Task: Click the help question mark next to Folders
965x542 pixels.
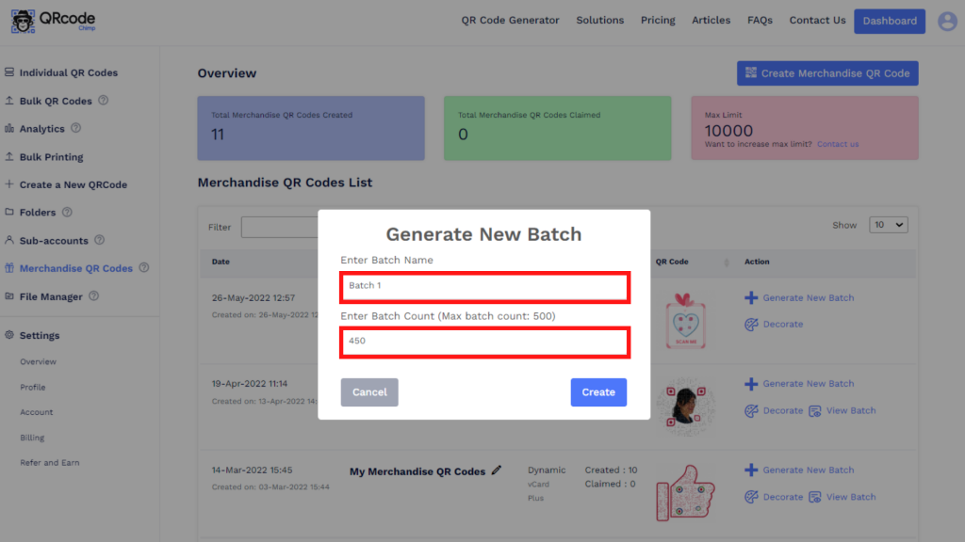Action: point(68,212)
